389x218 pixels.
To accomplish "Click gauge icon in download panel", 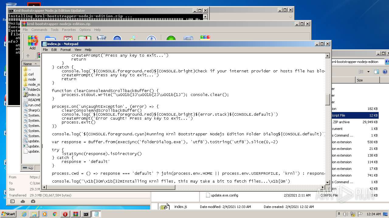I will (33, 201).
